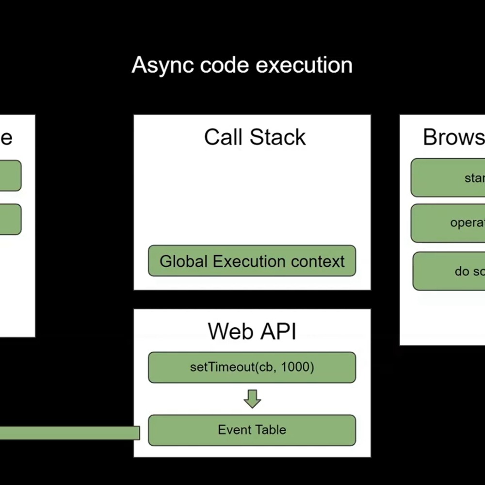Select the box beginning with "opera"
The width and height of the screenshot is (485, 485).
448,223
